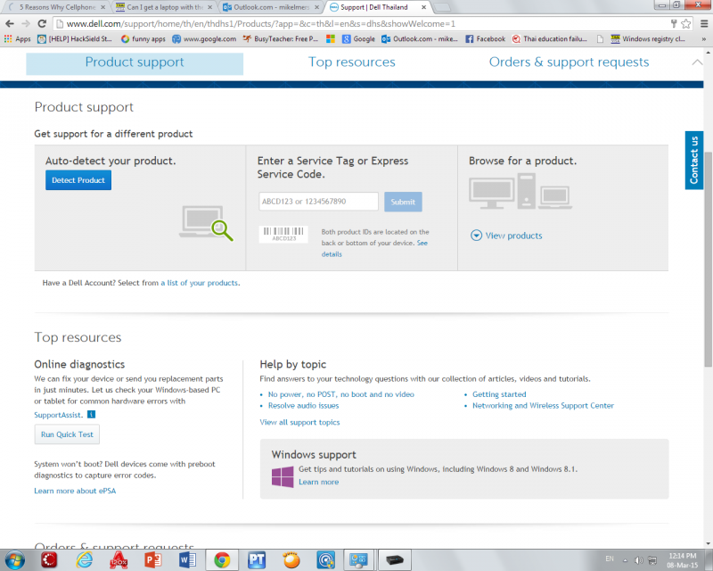Open Networking and Wireless Support Center

pyautogui.click(x=543, y=405)
